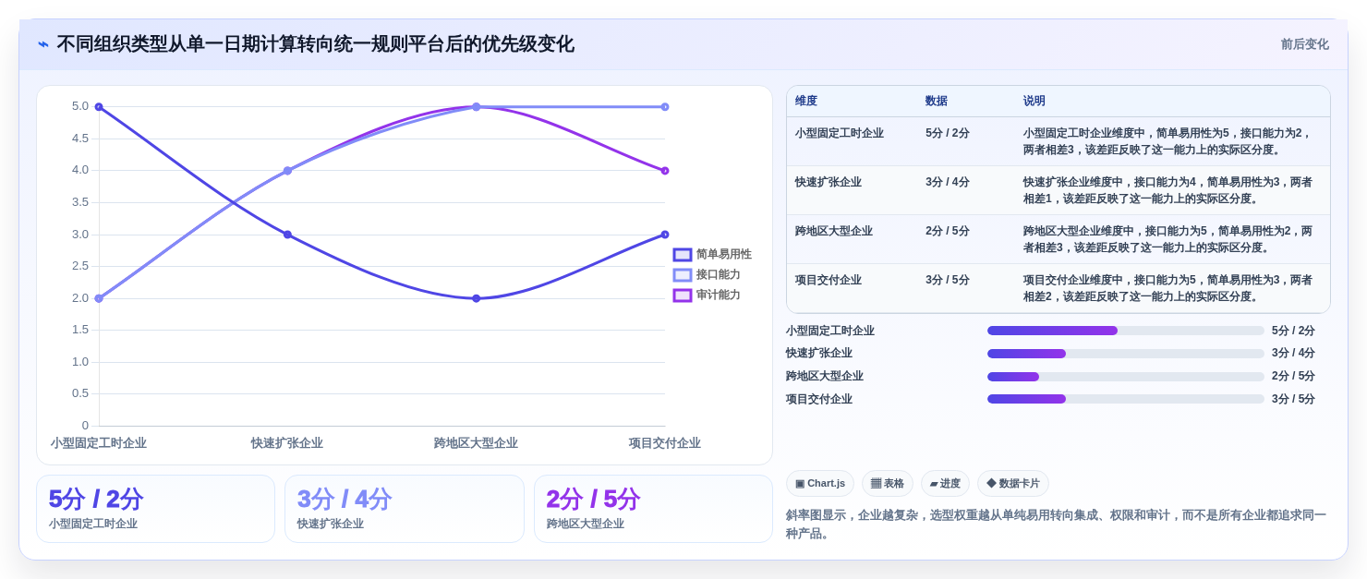The image size is (1367, 579).
Task: Click the 3分 / 4分 table cell
Action: tap(948, 182)
